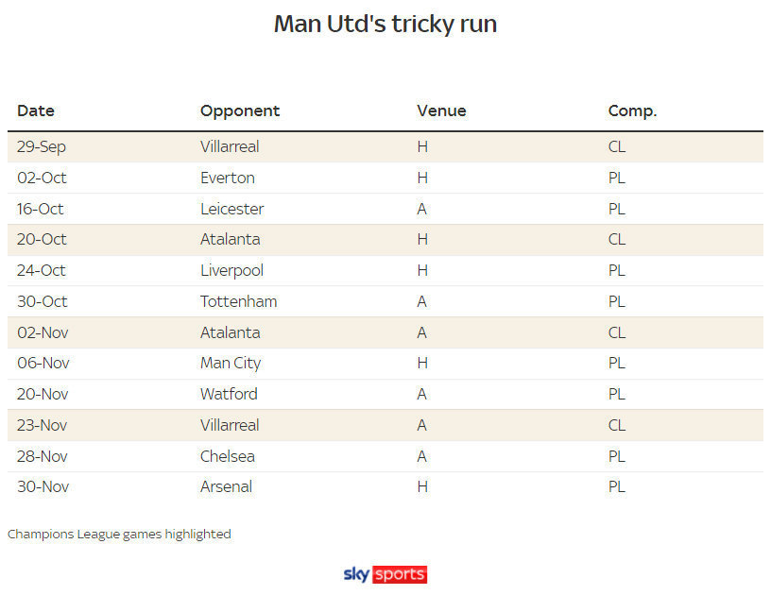
Task: Select the 29-Sep Villarreal row date
Action: pos(42,147)
